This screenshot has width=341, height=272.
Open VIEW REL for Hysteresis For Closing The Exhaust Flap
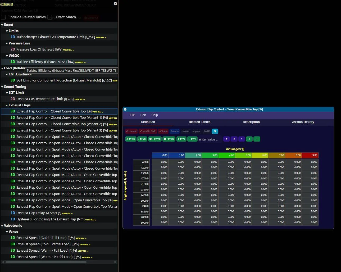coord(90,220)
